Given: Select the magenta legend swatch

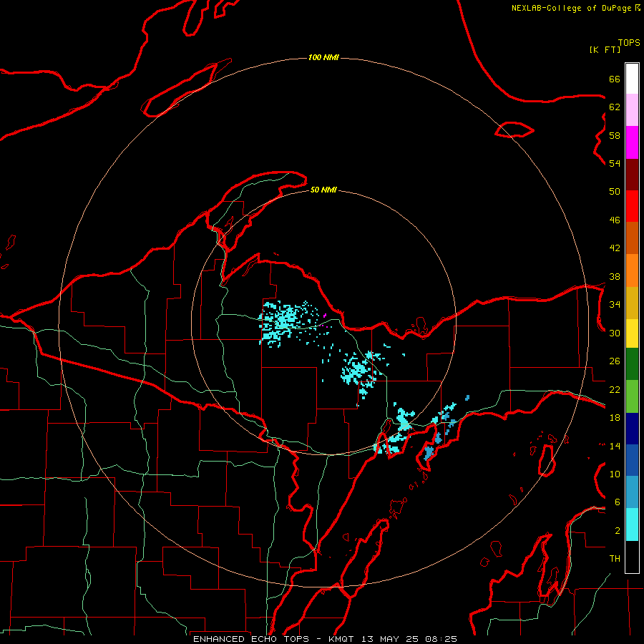Looking at the screenshot, I should pyautogui.click(x=632, y=142).
